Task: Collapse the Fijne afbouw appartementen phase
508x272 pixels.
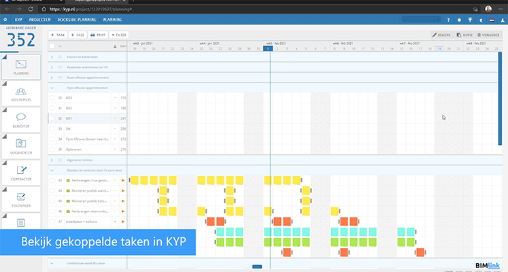Action: [52, 88]
